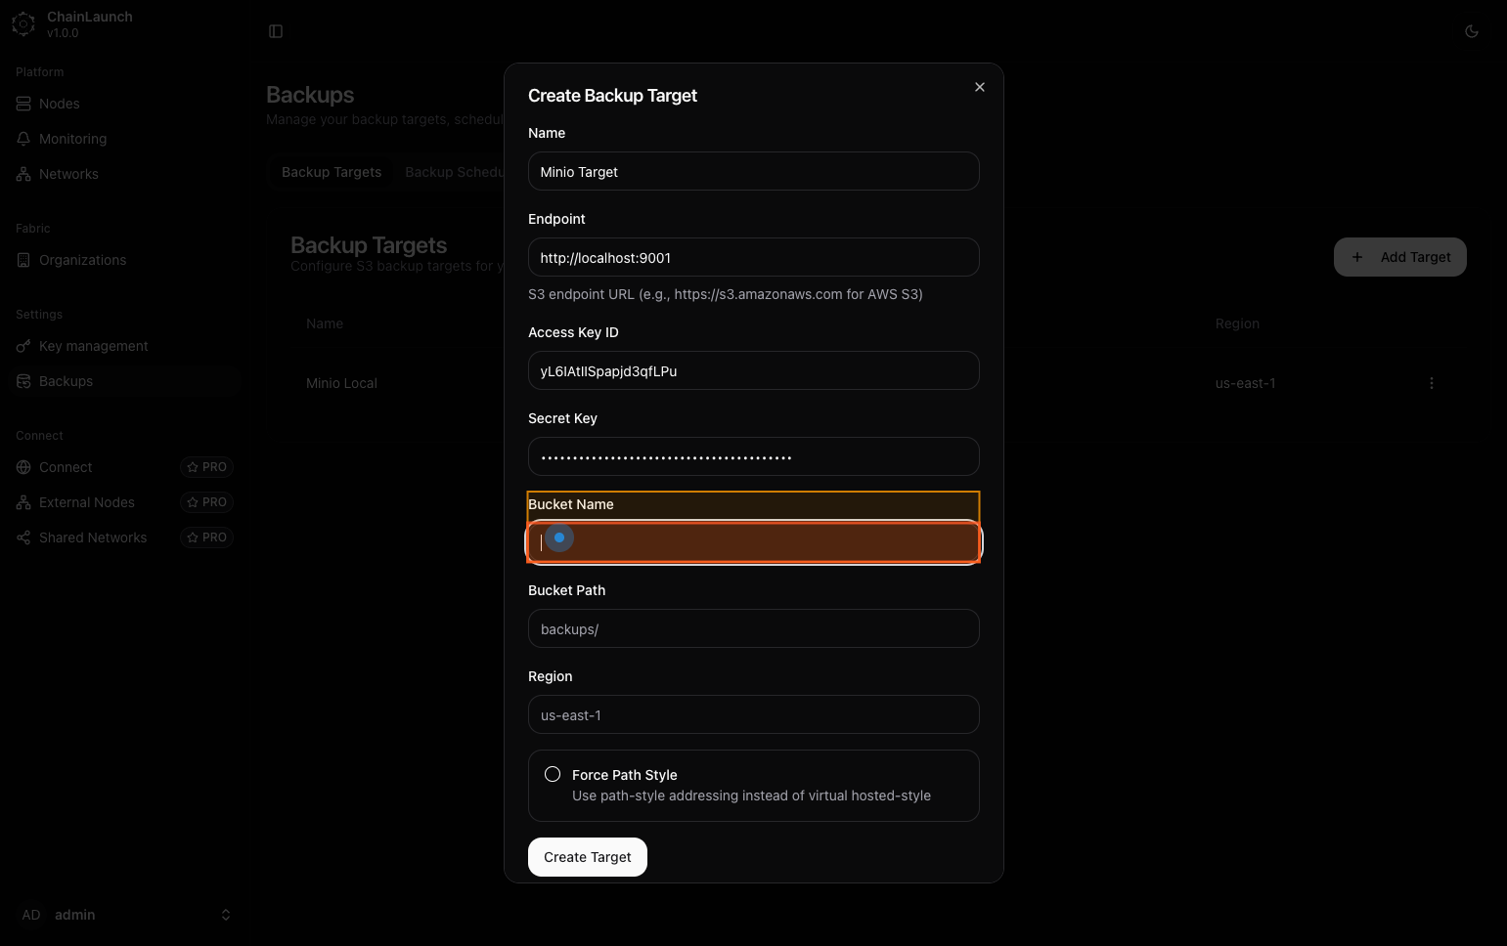Viewport: 1507px width, 946px height.
Task: Toggle the sidebar collapse icon
Action: pyautogui.click(x=276, y=31)
